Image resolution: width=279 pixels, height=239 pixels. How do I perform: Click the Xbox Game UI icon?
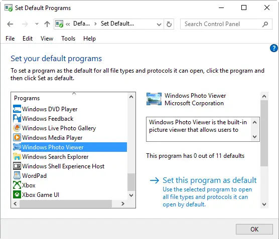click(17, 195)
